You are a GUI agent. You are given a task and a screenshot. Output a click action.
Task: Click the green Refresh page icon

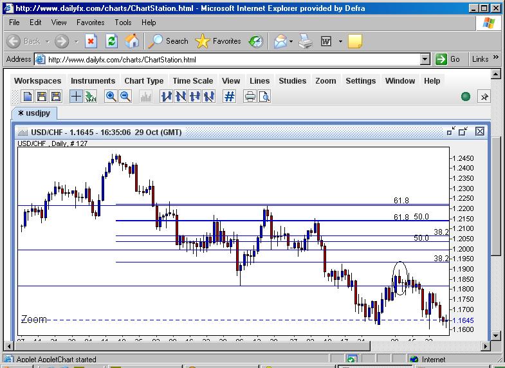click(111, 41)
